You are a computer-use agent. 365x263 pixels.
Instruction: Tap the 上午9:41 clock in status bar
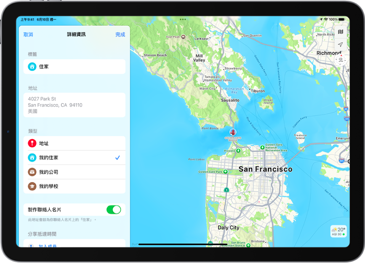pyautogui.click(x=27, y=19)
